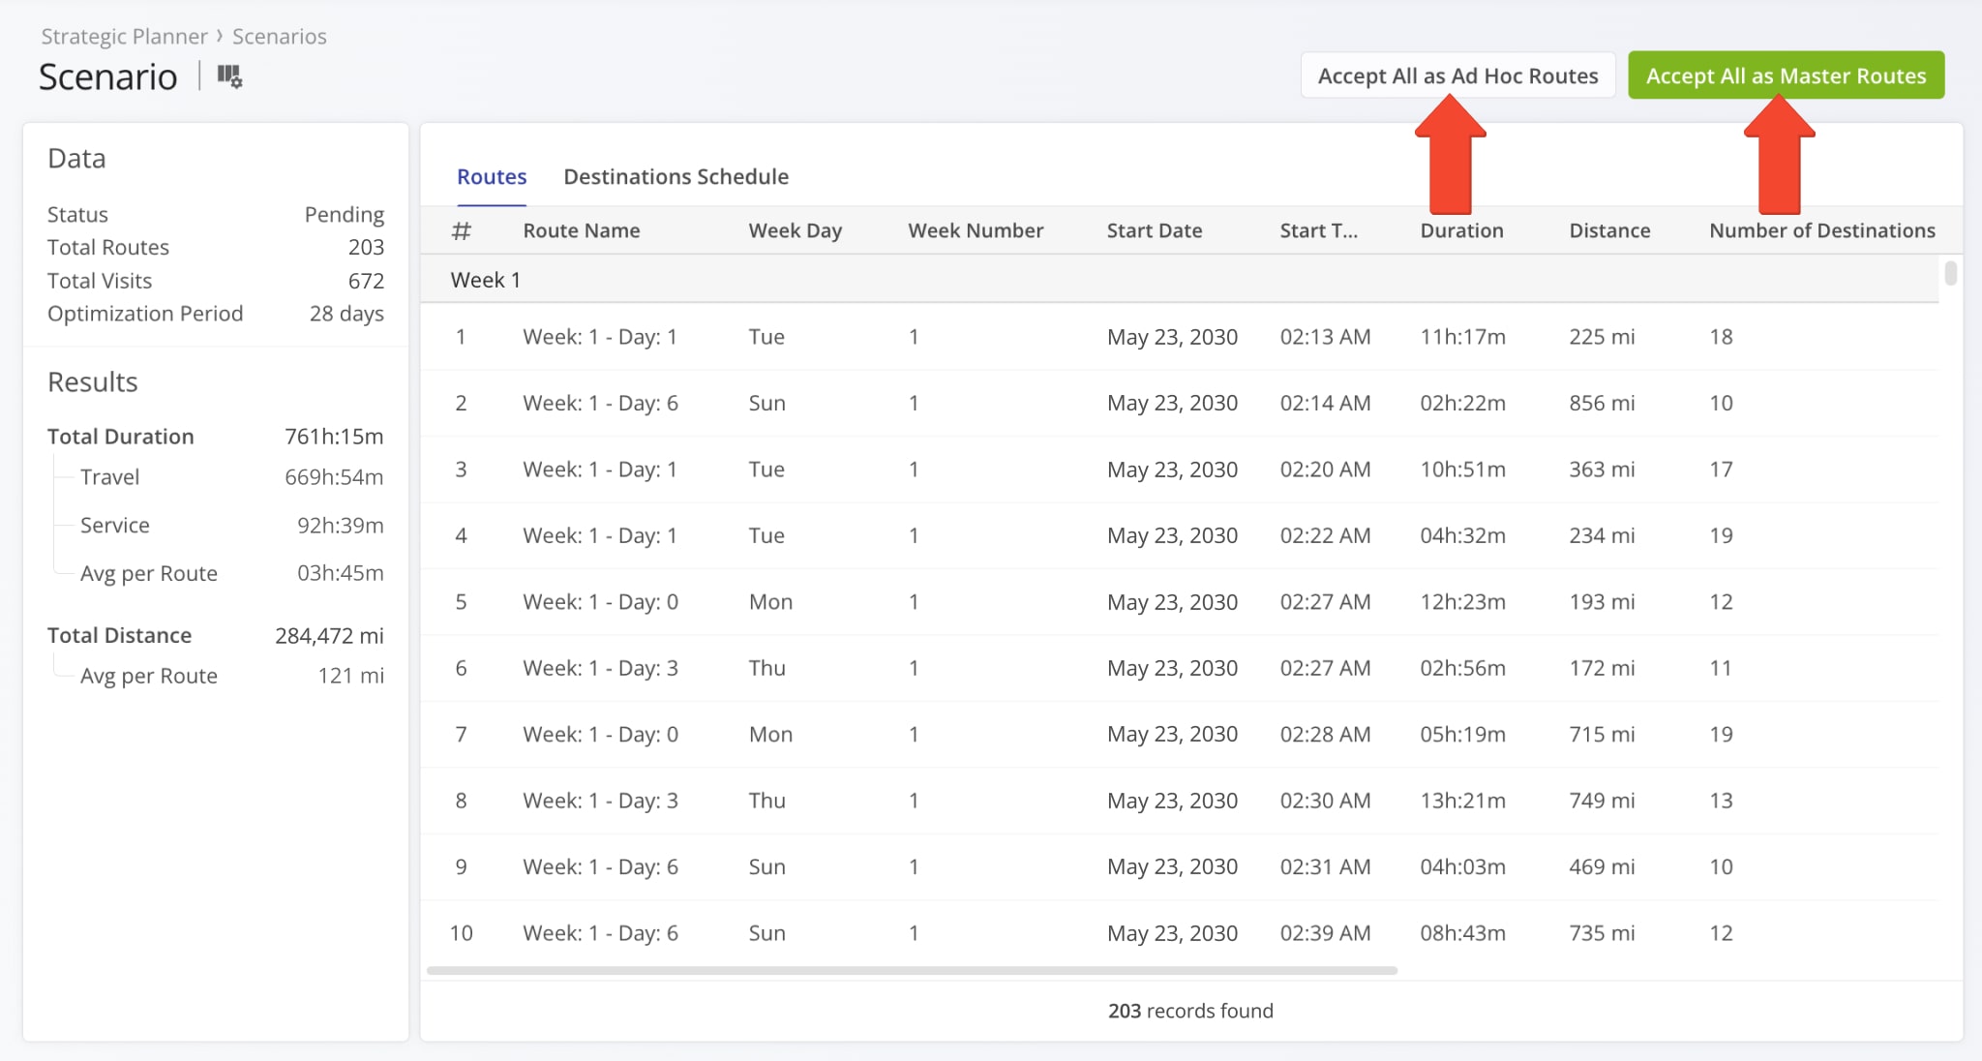The width and height of the screenshot is (1982, 1061).
Task: Click Thu week day in row 6
Action: 766,668
